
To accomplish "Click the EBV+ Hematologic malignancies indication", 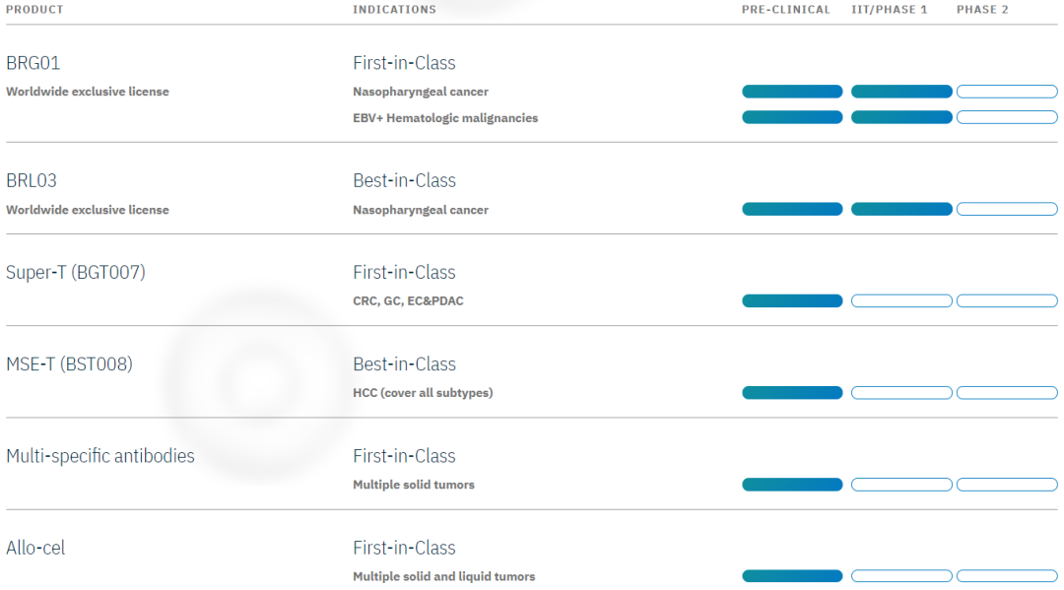I will [445, 118].
